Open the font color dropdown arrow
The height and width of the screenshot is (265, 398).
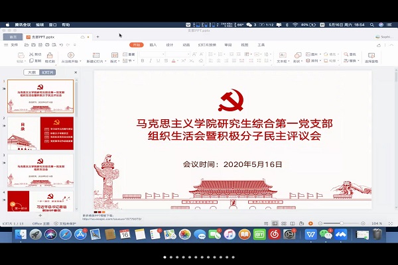(x=177, y=61)
